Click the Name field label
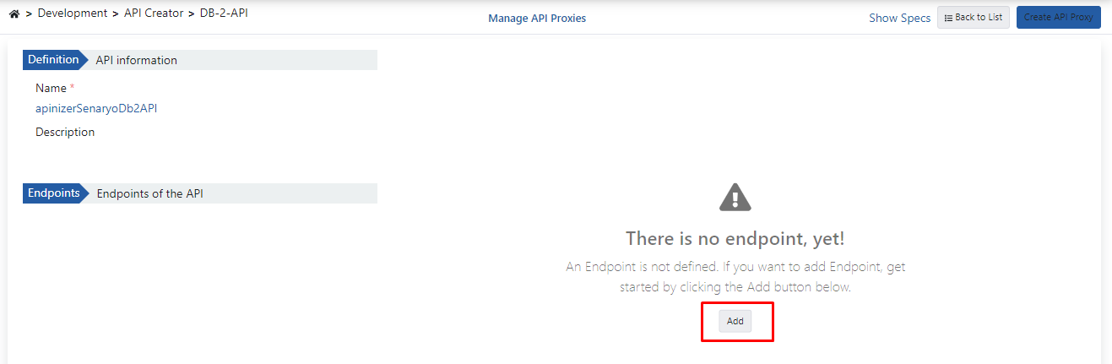Viewport: 1112px width, 364px height. pyautogui.click(x=51, y=88)
